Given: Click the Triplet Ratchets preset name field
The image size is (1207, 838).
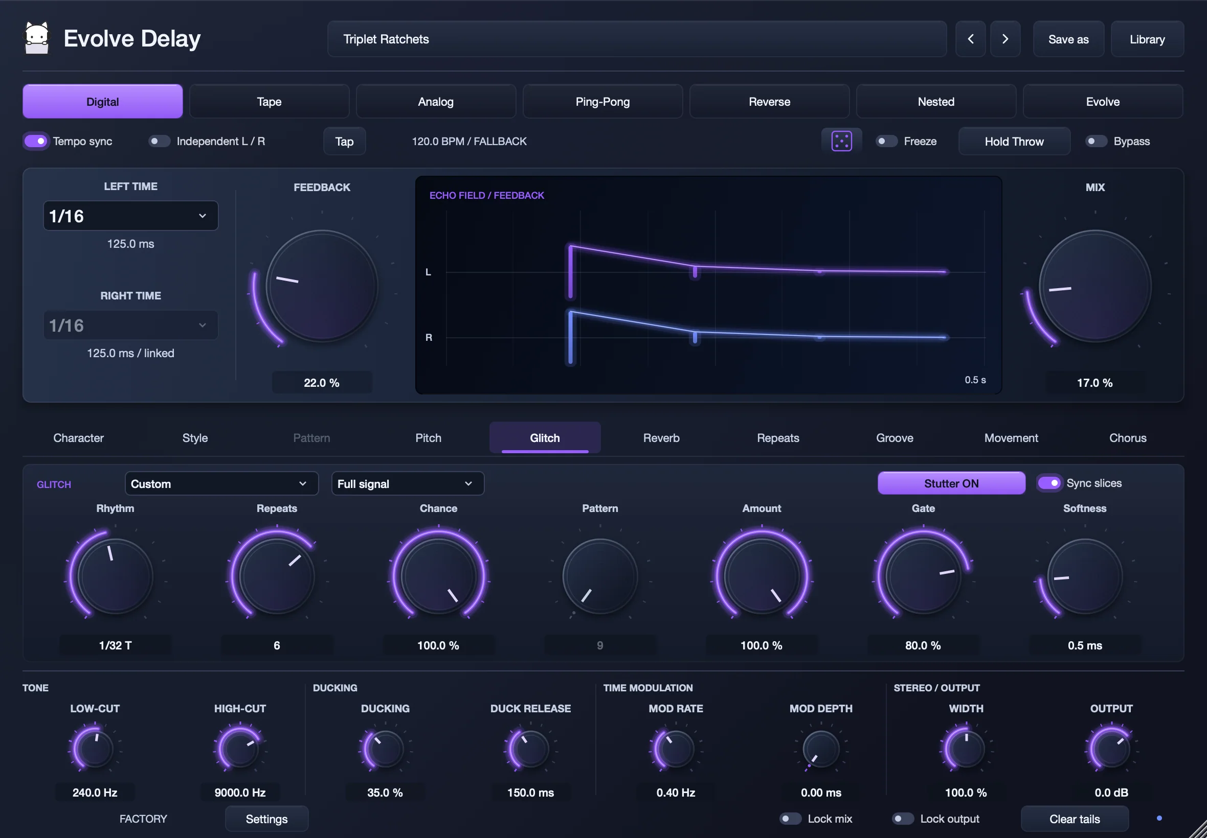Looking at the screenshot, I should pos(636,39).
